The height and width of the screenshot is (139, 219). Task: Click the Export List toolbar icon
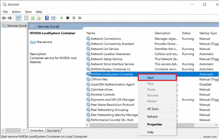click(39, 18)
